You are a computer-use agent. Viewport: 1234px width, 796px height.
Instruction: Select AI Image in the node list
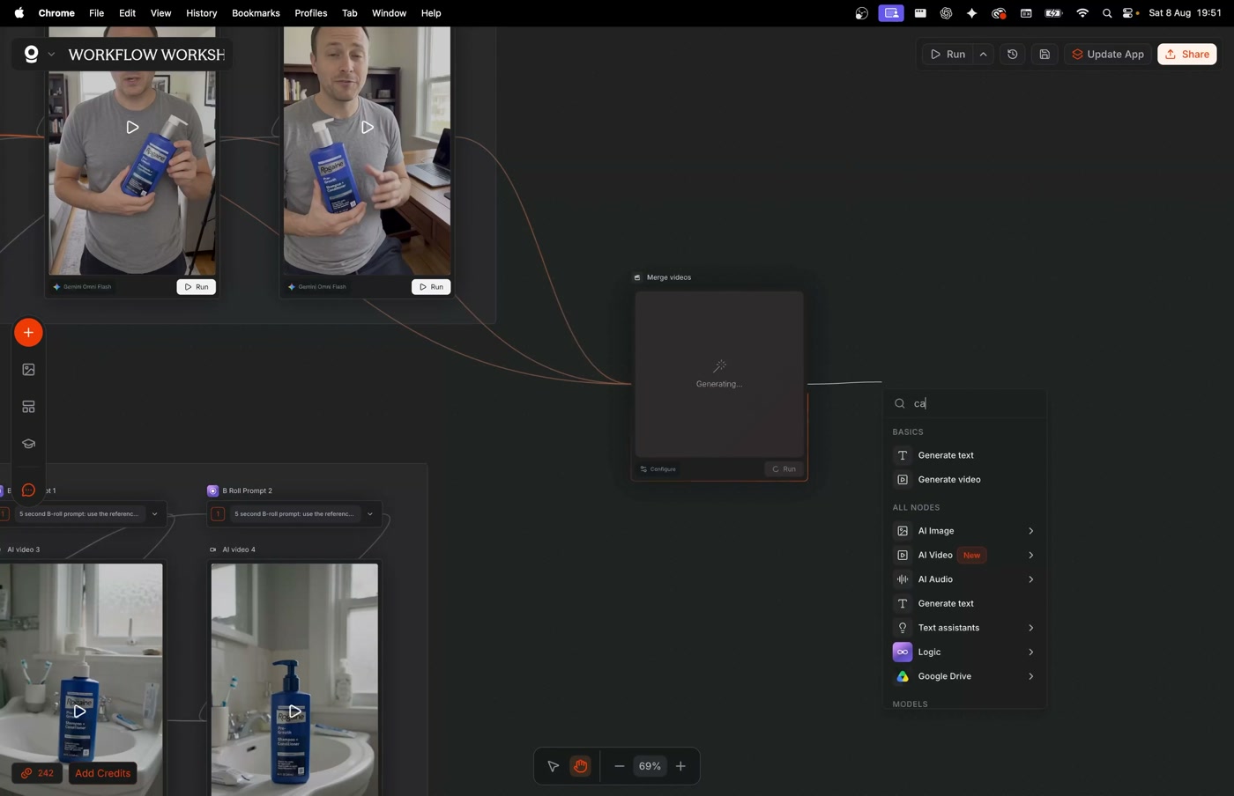[964, 531]
